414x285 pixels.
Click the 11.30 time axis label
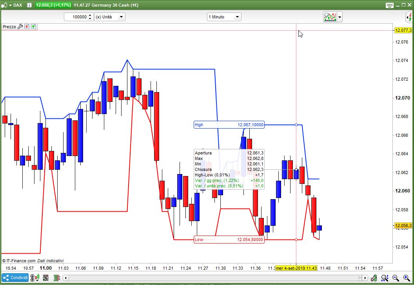tap(220, 268)
